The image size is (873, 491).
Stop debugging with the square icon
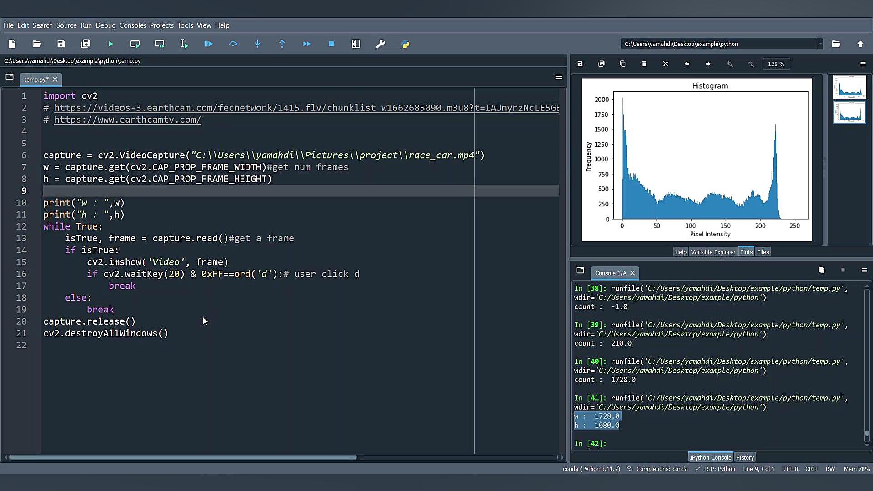tap(331, 44)
